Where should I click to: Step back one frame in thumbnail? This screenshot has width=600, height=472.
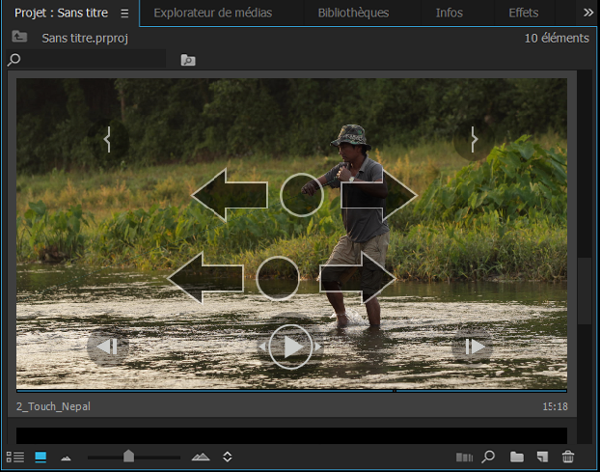coord(107,347)
